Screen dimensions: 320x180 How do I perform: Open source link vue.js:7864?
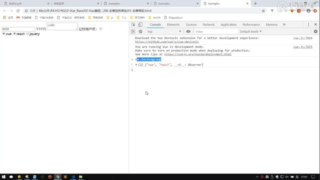[x=303, y=38]
